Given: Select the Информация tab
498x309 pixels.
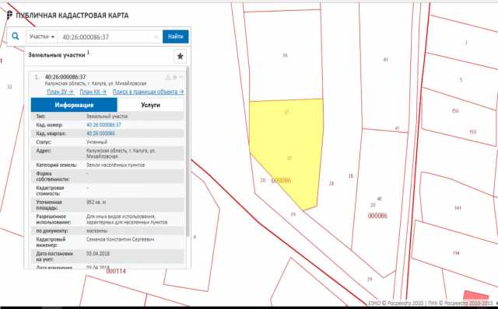Looking at the screenshot, I should click(74, 105).
